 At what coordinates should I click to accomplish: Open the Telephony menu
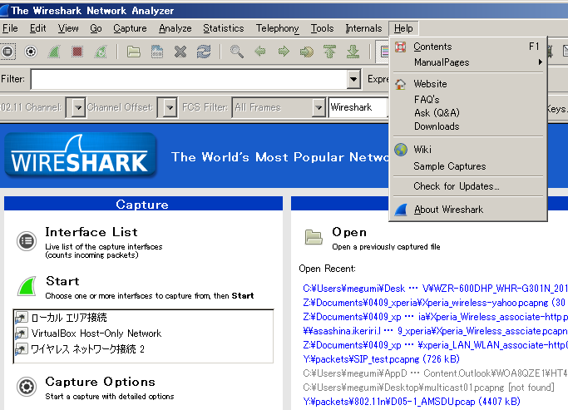278,28
